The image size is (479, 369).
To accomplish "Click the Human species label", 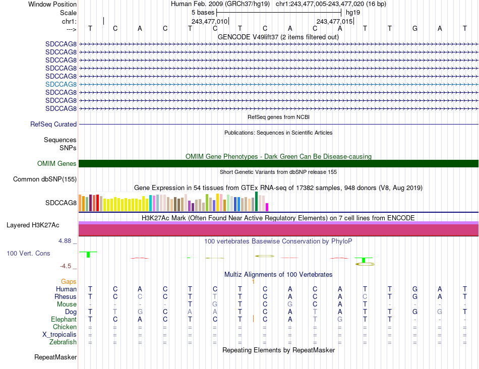I will [x=66, y=289].
